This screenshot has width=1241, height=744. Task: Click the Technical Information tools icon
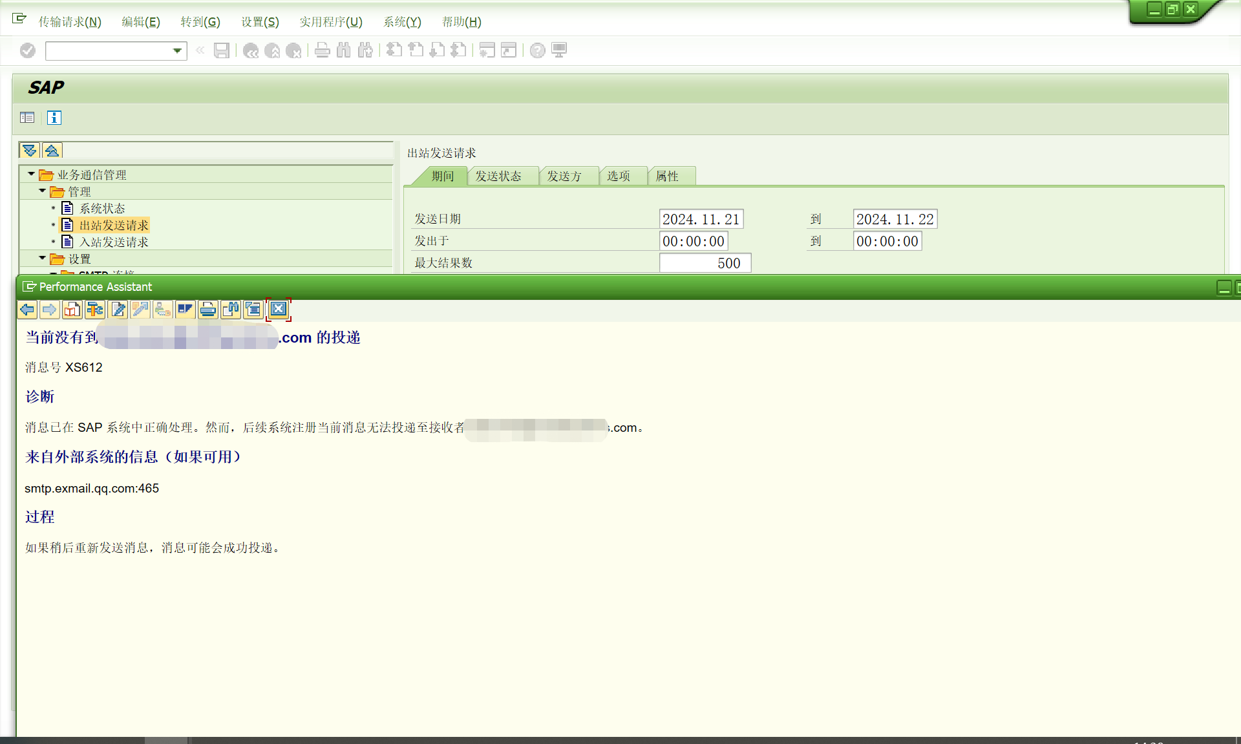[94, 310]
